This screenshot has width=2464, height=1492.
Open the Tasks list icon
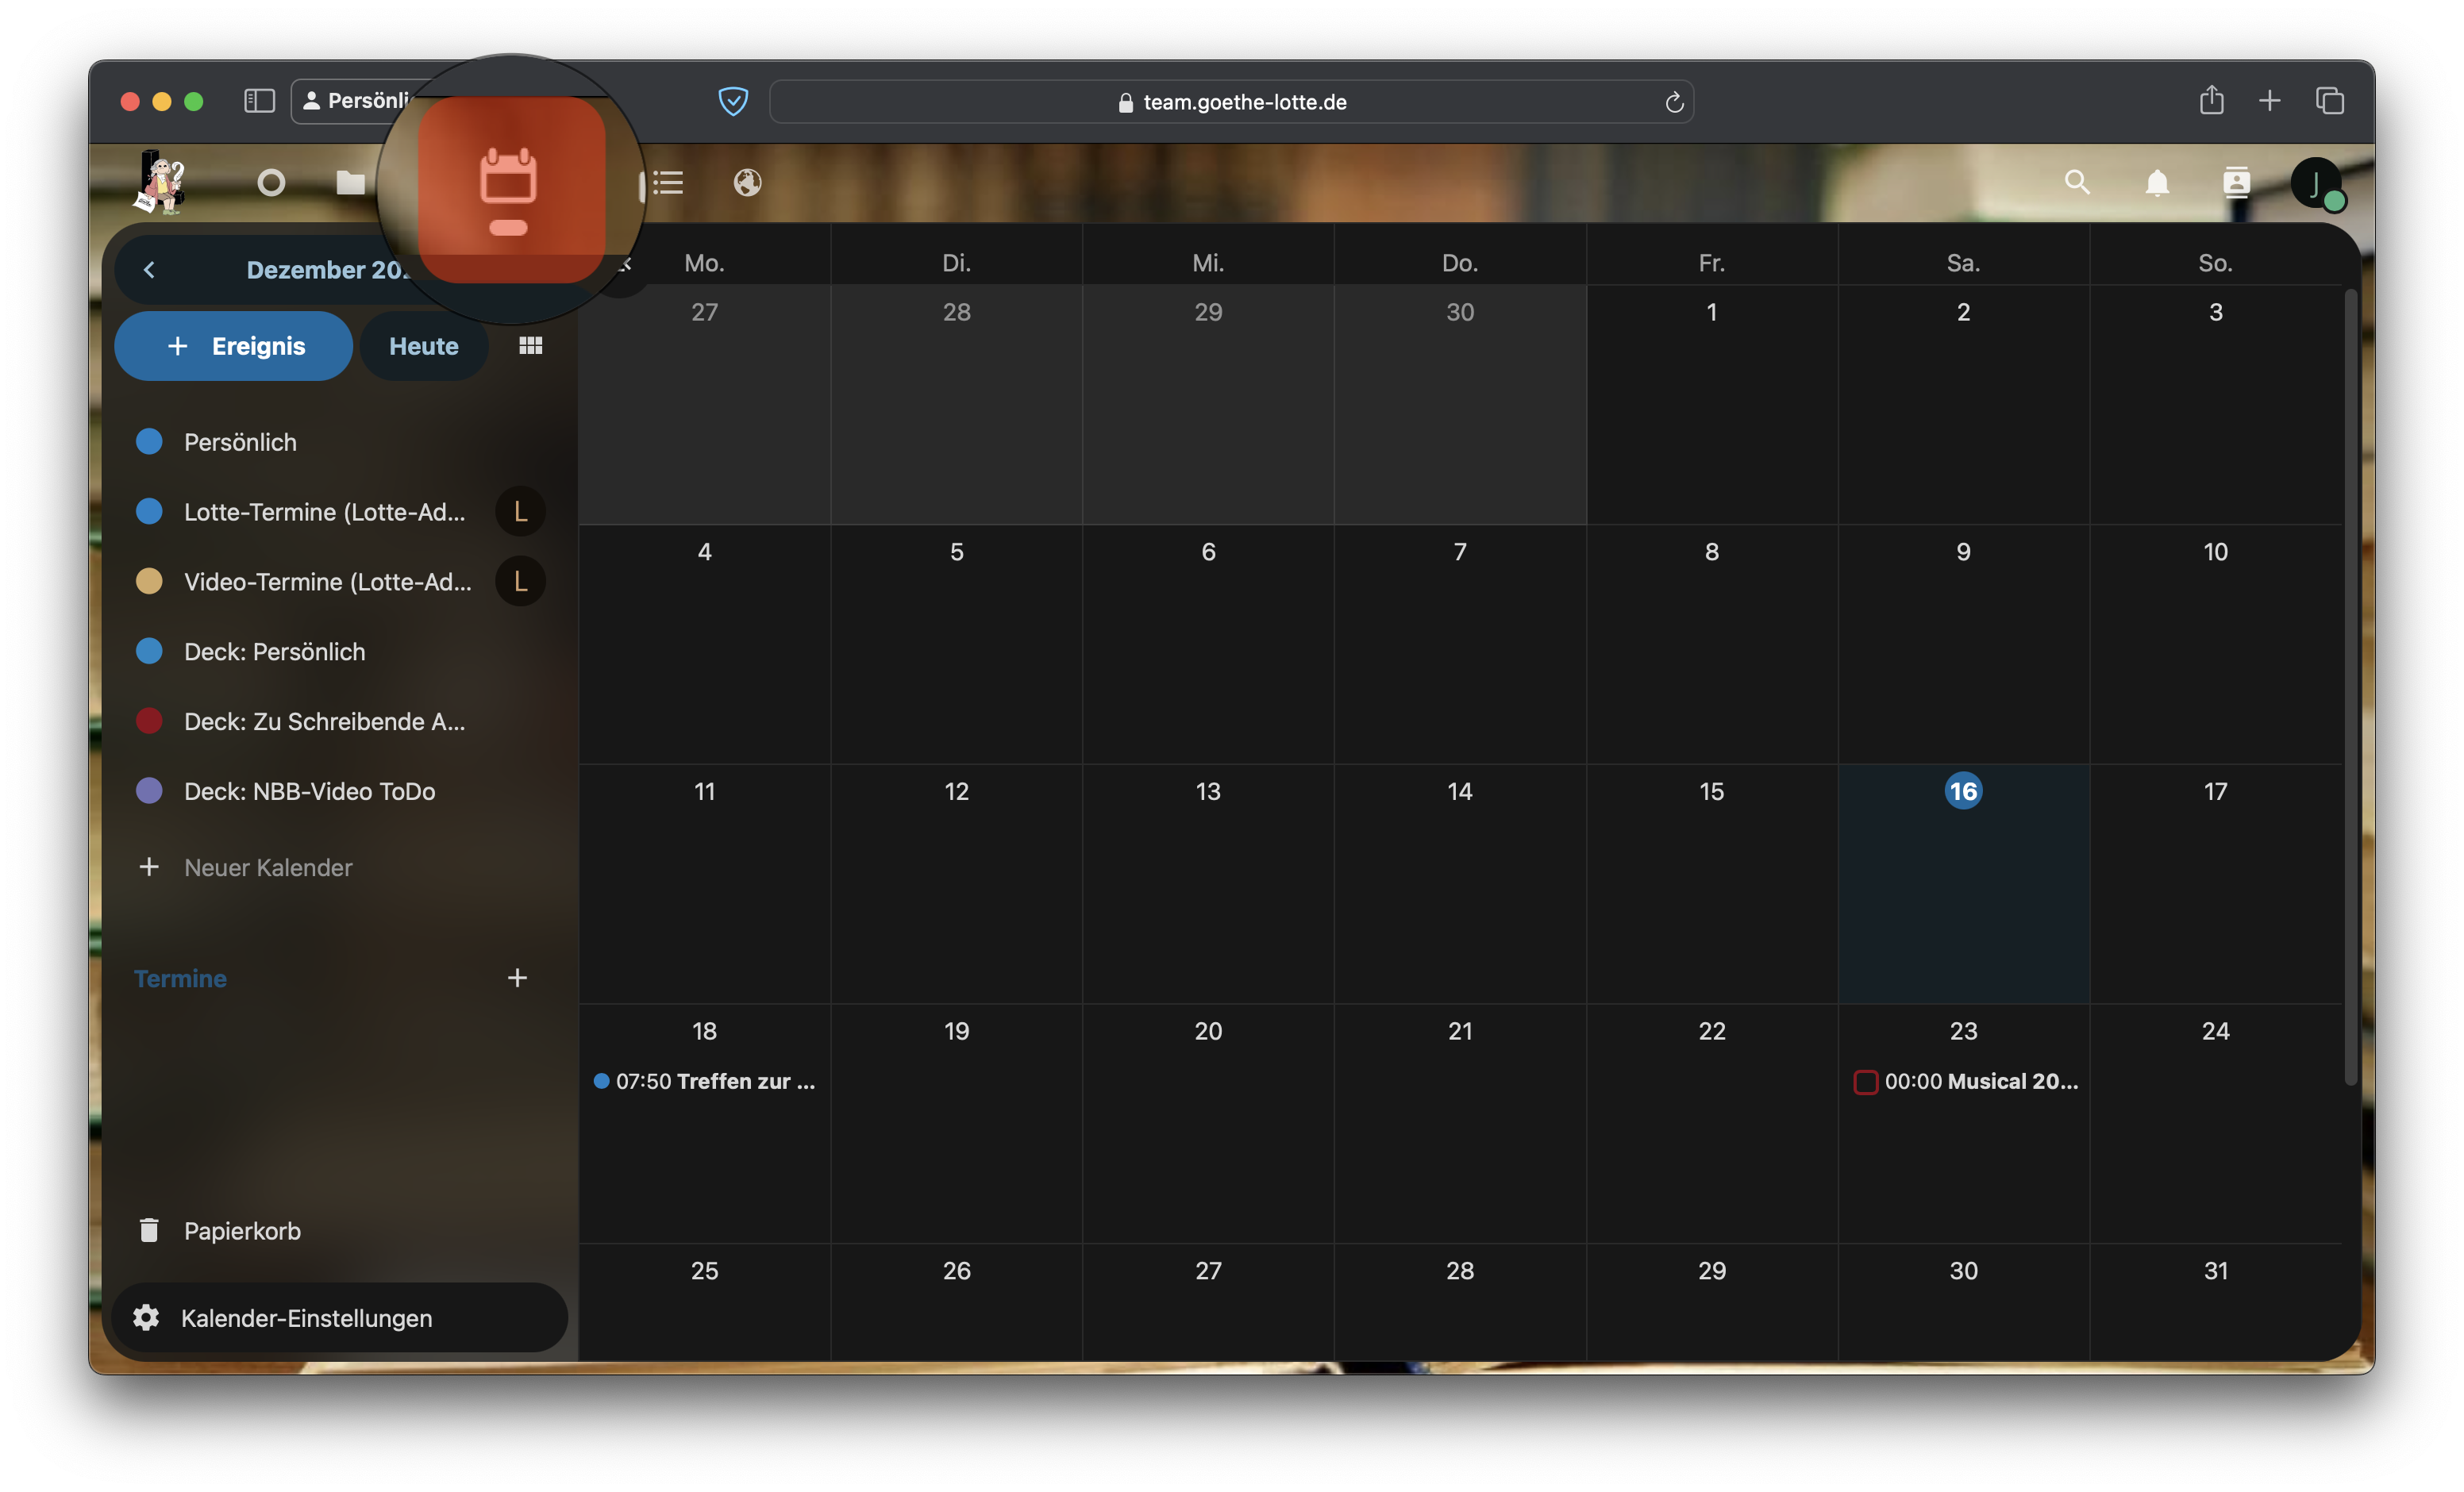point(667,183)
